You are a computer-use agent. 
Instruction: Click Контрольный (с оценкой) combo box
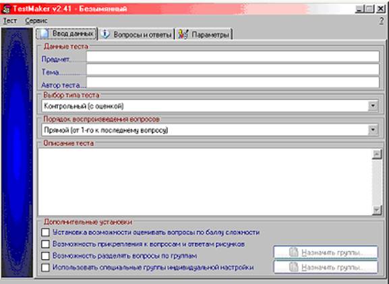pyautogui.click(x=210, y=106)
